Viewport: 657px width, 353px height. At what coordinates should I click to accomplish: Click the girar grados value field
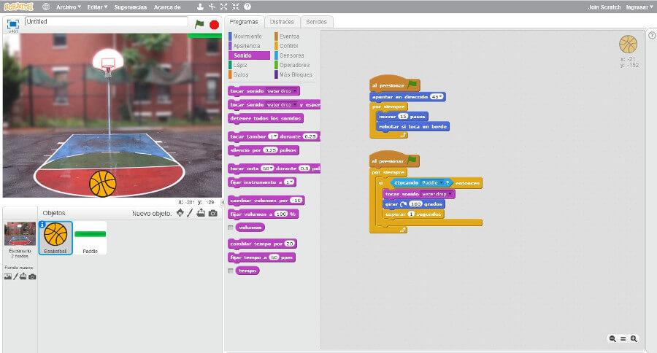[415, 204]
